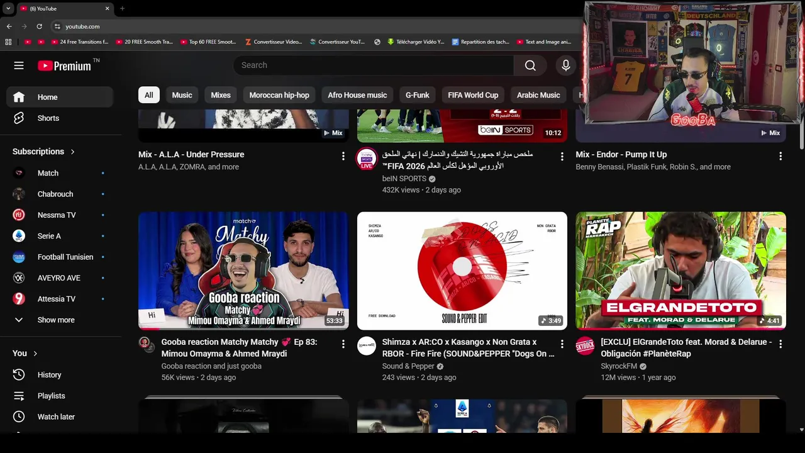
Task: Open the SkyrockFM channel name link
Action: tap(619, 366)
